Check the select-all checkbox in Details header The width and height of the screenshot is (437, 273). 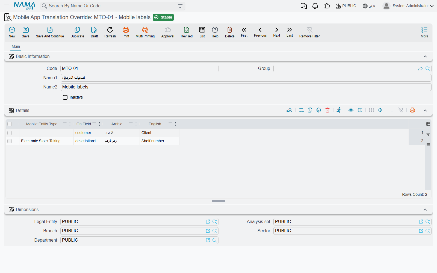(10, 124)
